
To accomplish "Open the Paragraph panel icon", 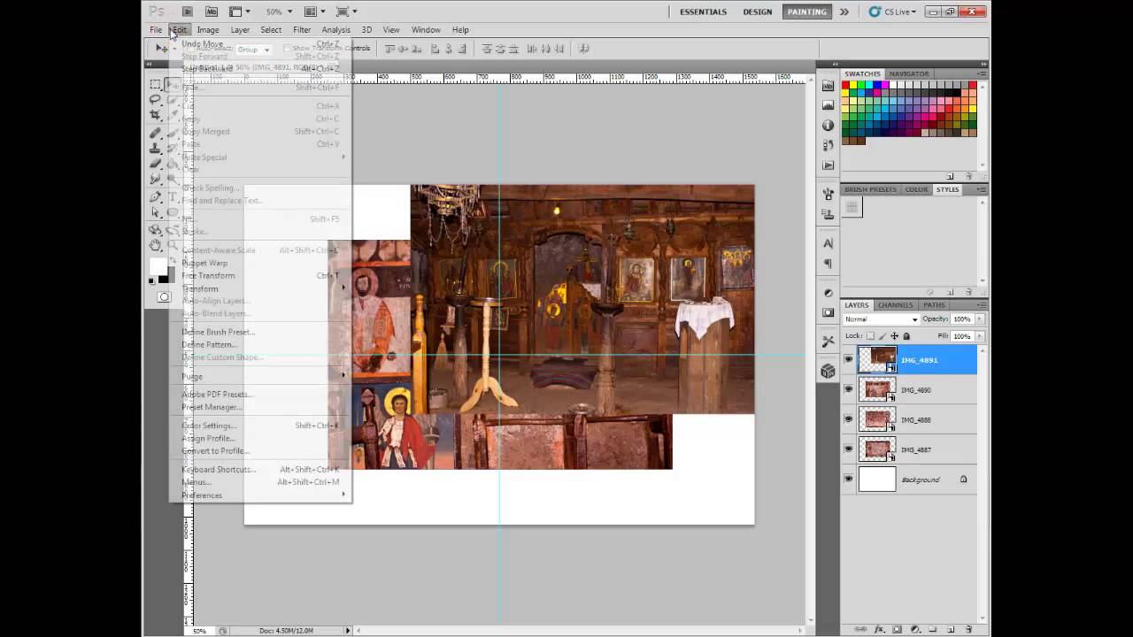I will pos(829,264).
